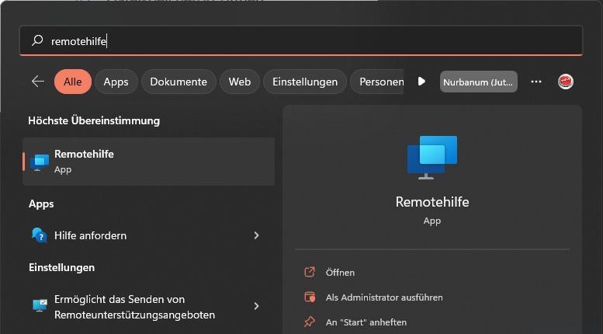
Task: Expand Remoteunterstützungsangeboten setting chevron
Action: tap(256, 306)
